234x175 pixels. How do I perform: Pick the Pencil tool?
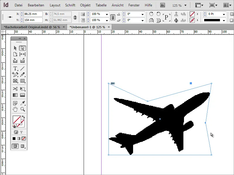23,74
